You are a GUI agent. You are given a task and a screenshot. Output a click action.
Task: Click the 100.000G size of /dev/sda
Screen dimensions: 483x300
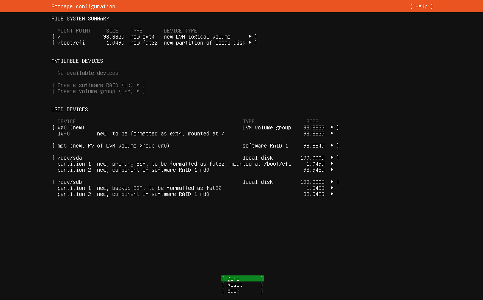[x=312, y=158]
